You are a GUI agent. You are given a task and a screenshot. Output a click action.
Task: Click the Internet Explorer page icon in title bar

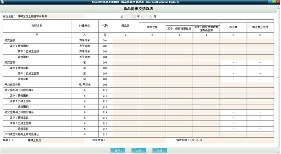coord(2,2)
